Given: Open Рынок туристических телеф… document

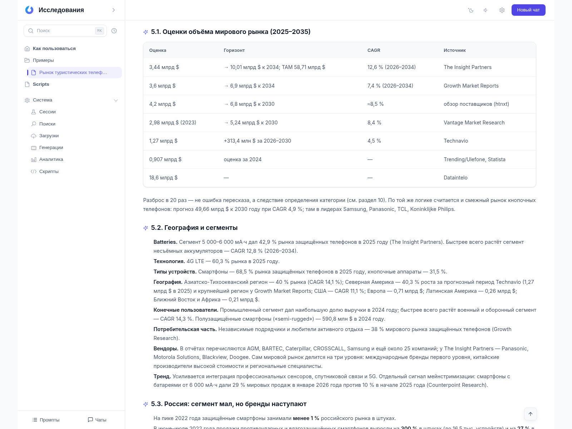Looking at the screenshot, I should [x=74, y=73].
